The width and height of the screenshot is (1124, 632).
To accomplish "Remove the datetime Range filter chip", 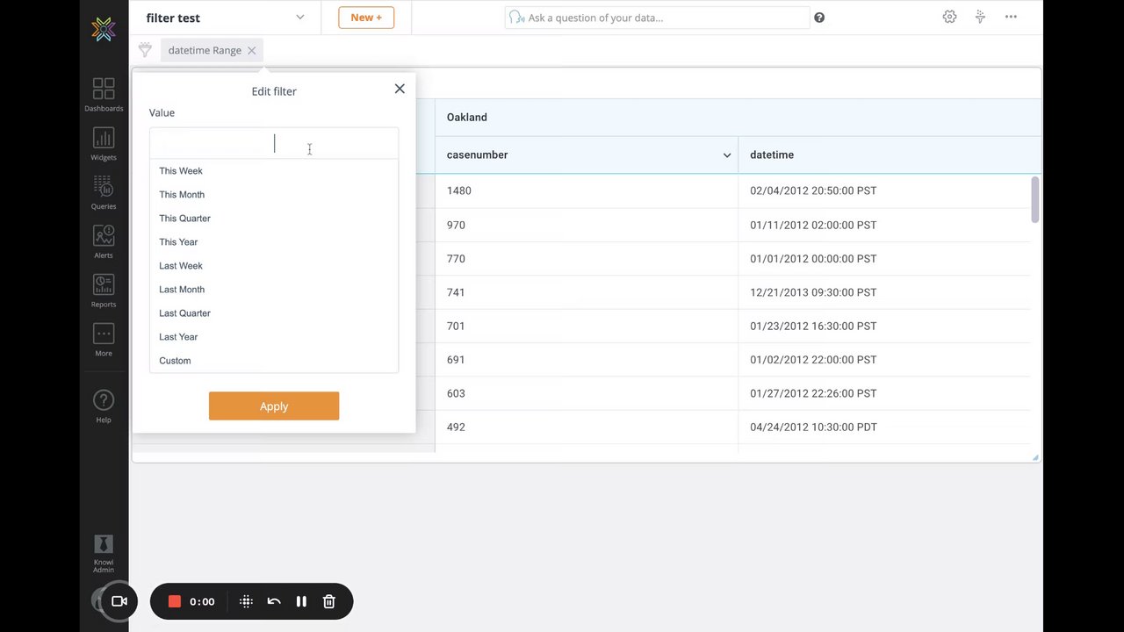I will [x=251, y=51].
